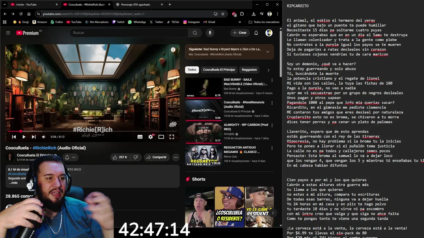Like the video with 257 K likes
Image resolution: width=424 pixels, height=238 pixels.
click(120, 157)
